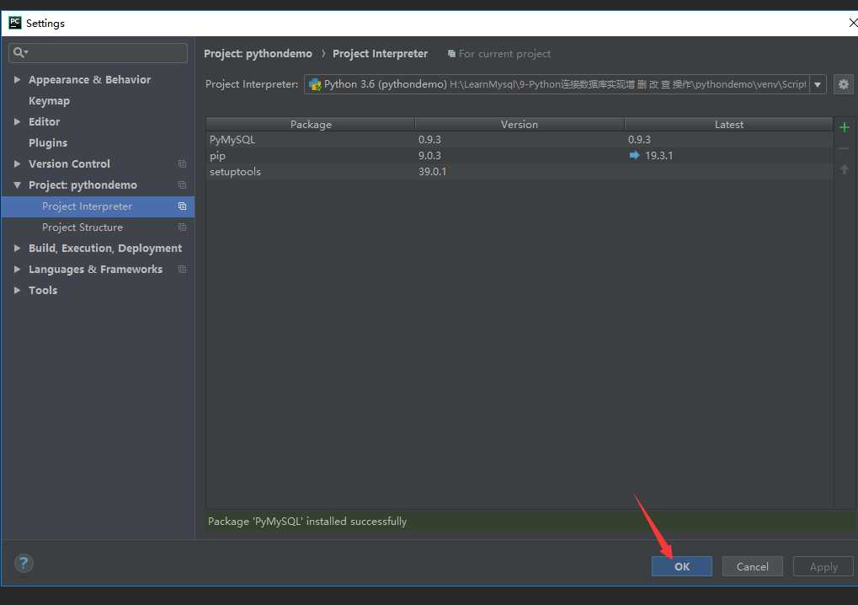Close the Settings dialog
The width and height of the screenshot is (858, 605).
tap(853, 23)
